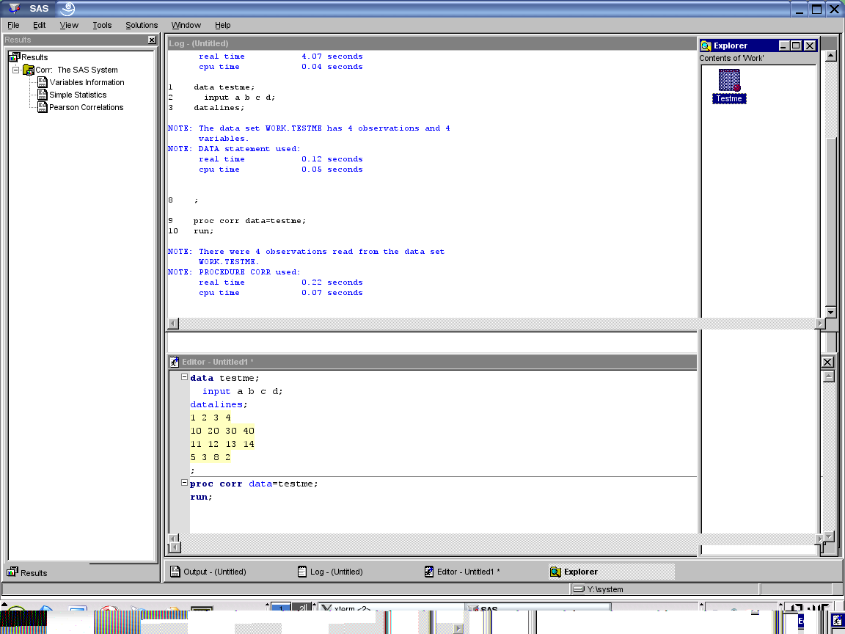Collapse the data testme code block

click(x=183, y=377)
